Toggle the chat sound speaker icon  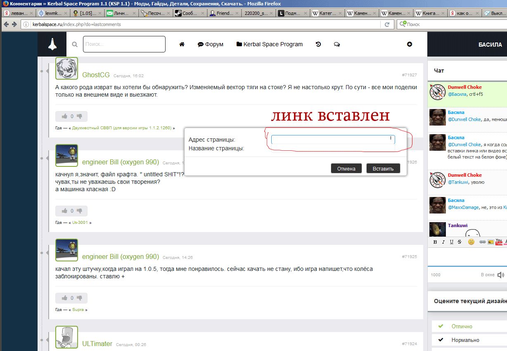501,275
